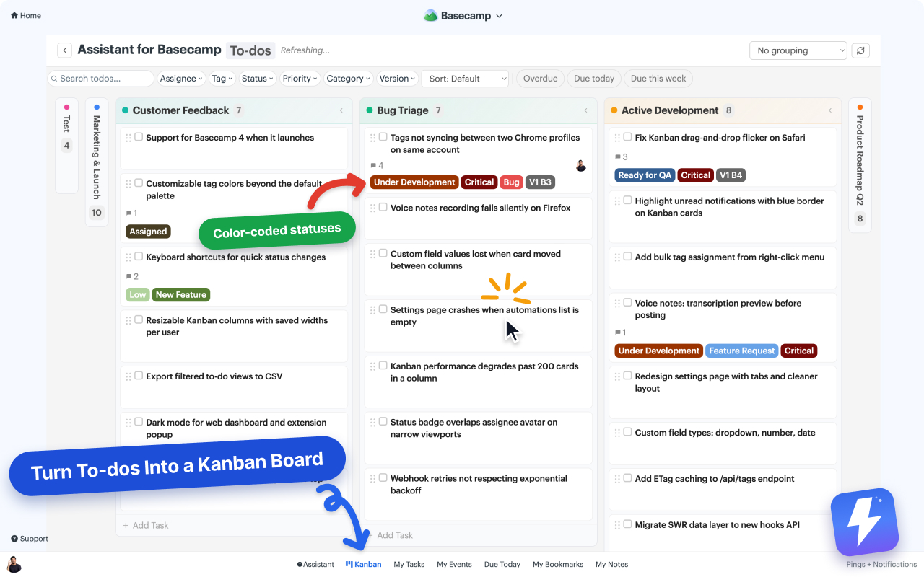
Task: Open the Sort: Default selector
Action: click(x=465, y=79)
